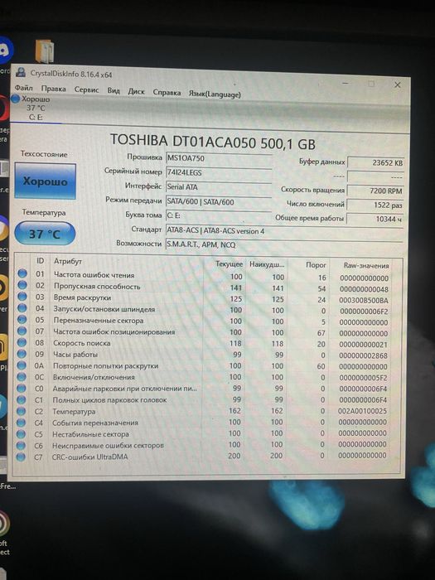Click the status orb for Переназначенные сектора
The width and height of the screenshot is (435, 580).
[x=22, y=319]
